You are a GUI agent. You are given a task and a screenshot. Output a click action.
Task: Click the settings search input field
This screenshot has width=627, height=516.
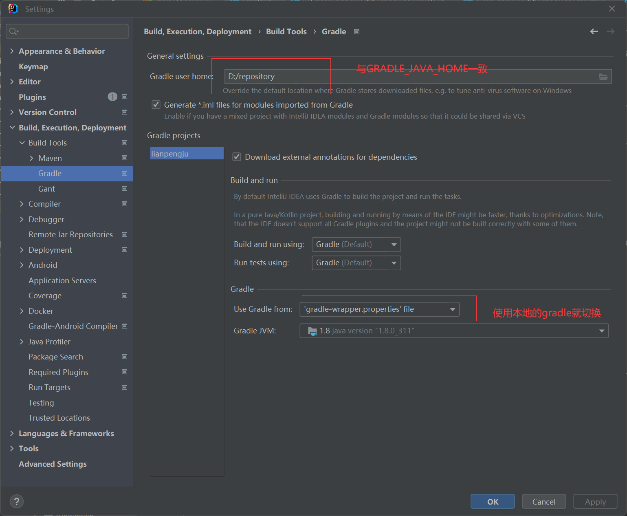coord(67,31)
